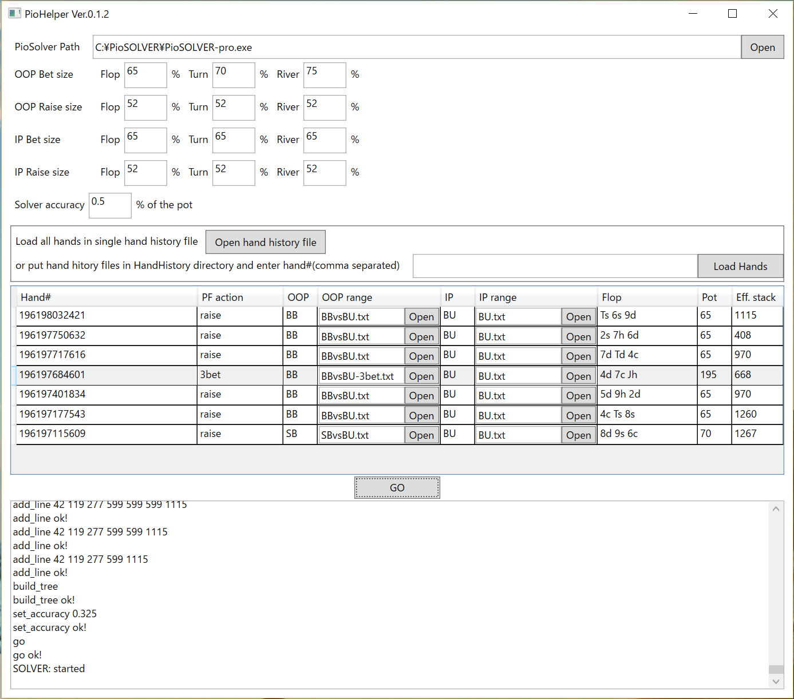Focus OOP Bet size Flop field
This screenshot has height=699, width=794.
coord(145,75)
